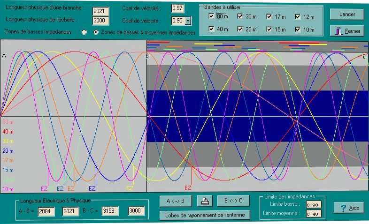Viewport: 369px width, 224px height.
Task: Open Lobes de rayonnement de l'antenne
Action: [x=205, y=215]
